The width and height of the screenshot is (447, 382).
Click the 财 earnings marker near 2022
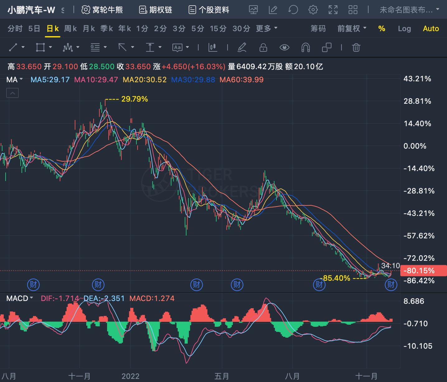coord(98,284)
